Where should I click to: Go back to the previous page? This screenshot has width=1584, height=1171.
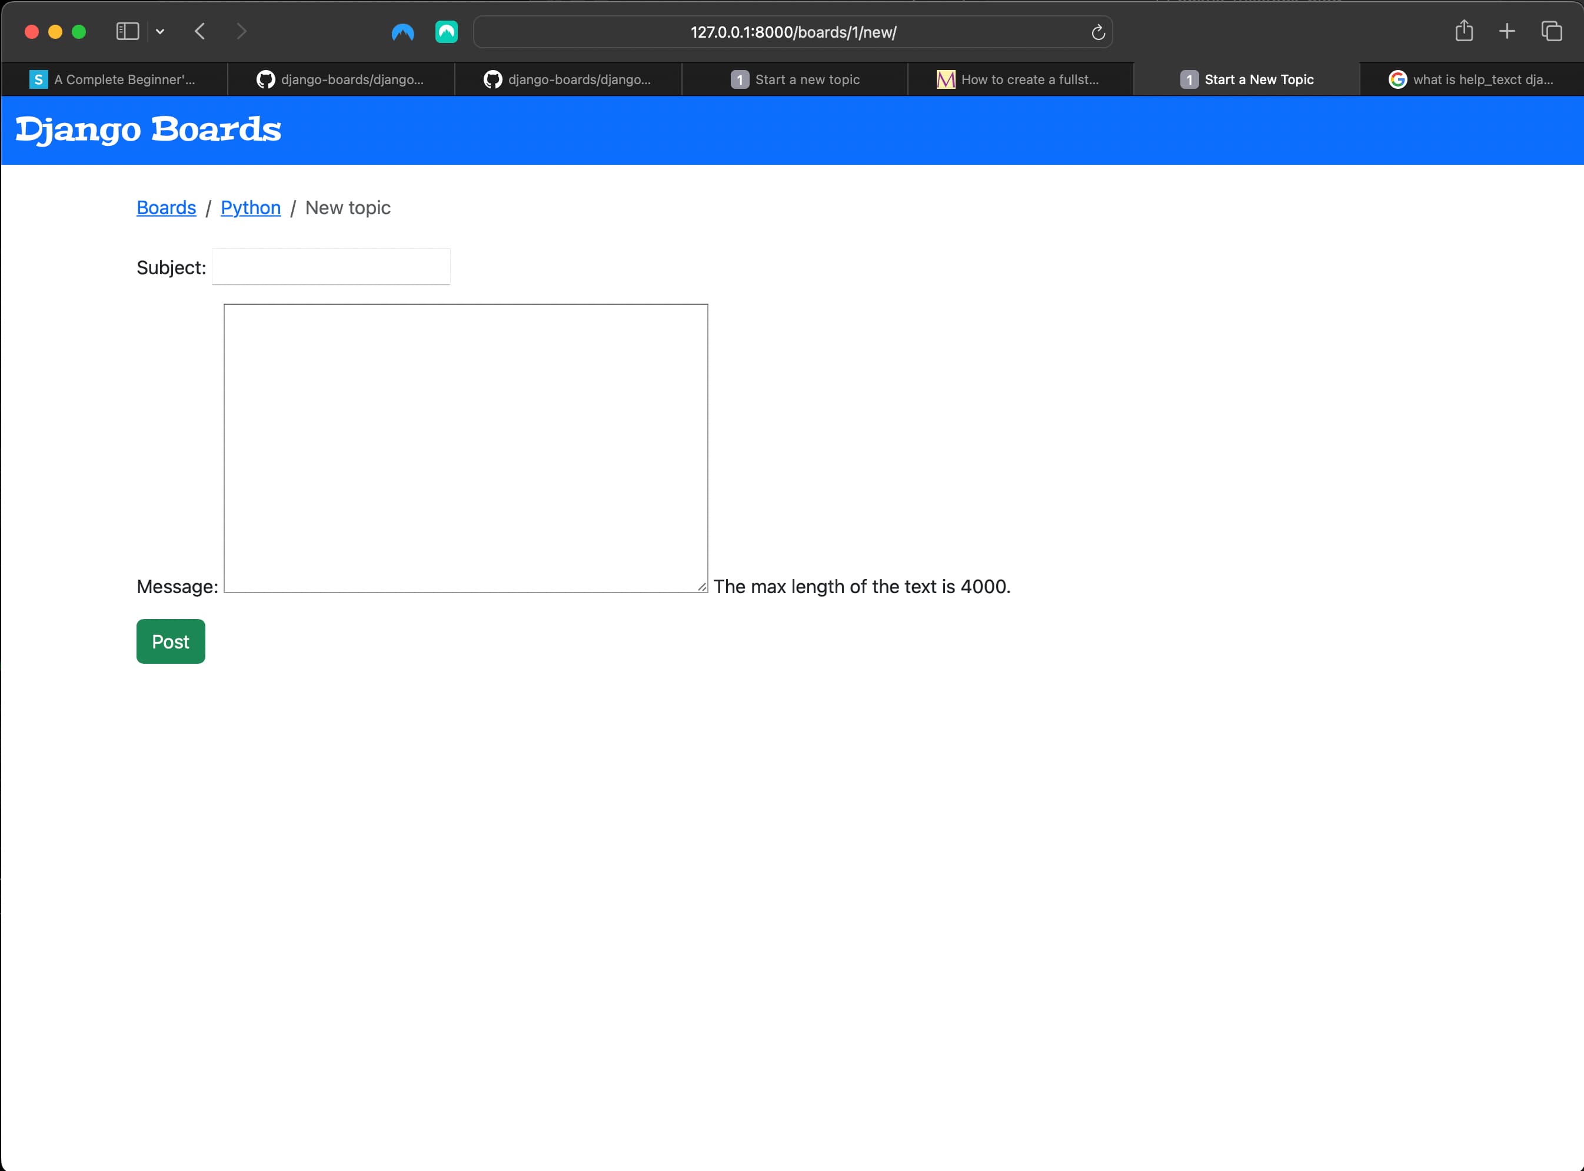click(x=200, y=31)
